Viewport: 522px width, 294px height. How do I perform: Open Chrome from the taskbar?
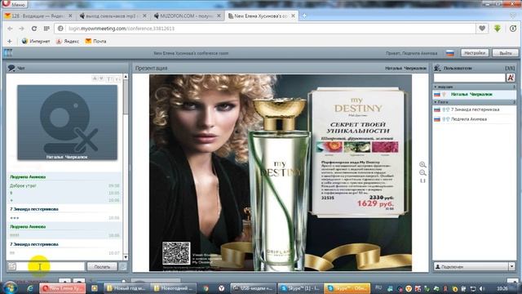pyautogui.click(x=206, y=288)
